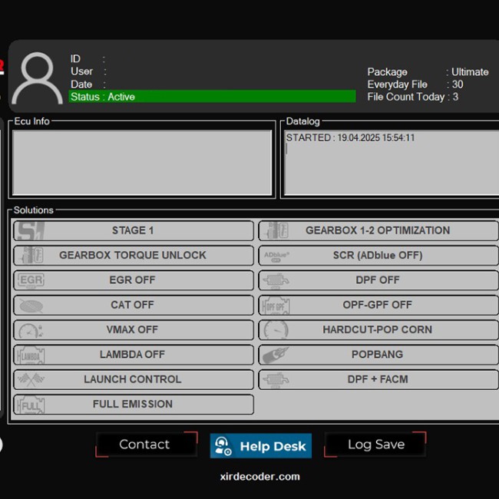Apply the FULL EMISSION solution
This screenshot has height=499, width=499.
coord(134,404)
